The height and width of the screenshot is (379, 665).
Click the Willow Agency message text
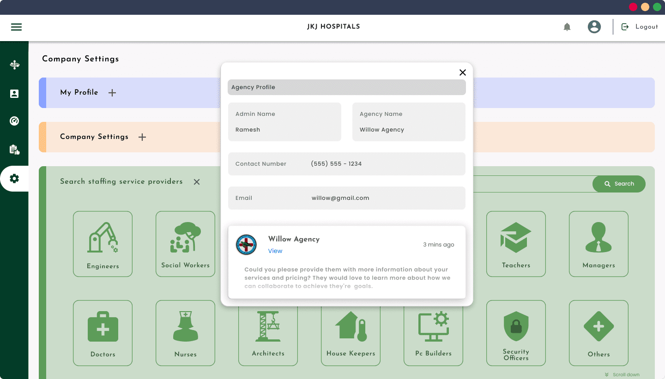tap(347, 278)
